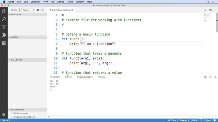The height and width of the screenshot is (122, 218).
Task: Open the Tasks menu
Action: (x=70, y=2)
